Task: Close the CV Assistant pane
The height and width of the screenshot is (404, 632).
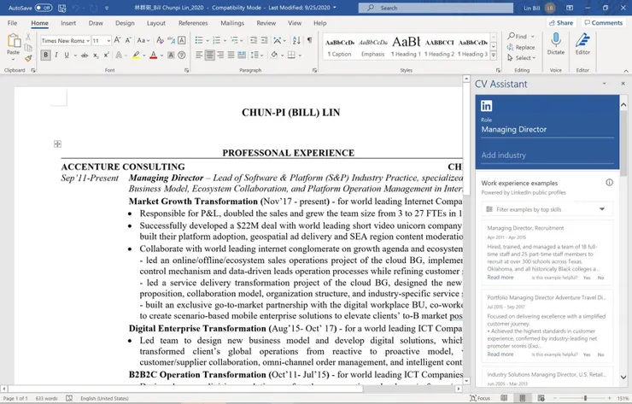Action: coord(623,84)
